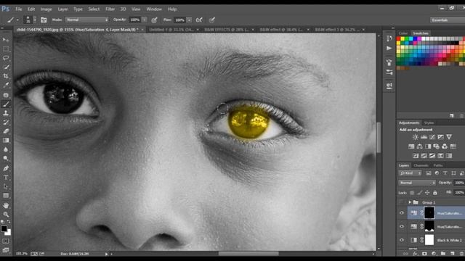Select the Dodge tool
465x261 pixels.
(x=6, y=159)
